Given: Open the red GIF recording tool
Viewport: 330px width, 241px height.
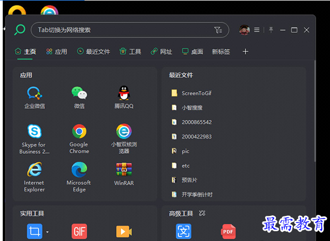Looking at the screenshot, I should tap(79, 231).
